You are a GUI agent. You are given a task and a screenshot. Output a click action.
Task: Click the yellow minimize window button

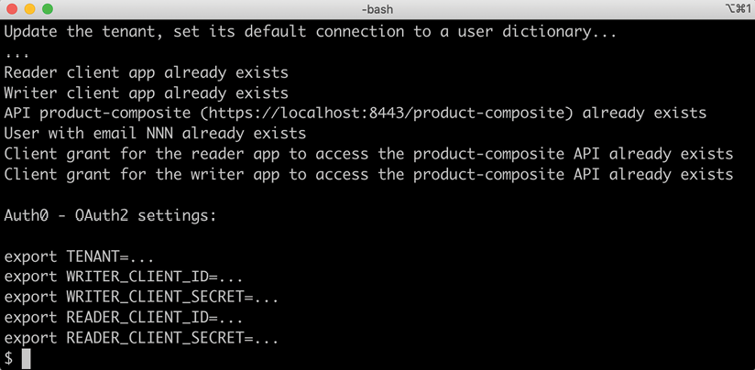30,9
